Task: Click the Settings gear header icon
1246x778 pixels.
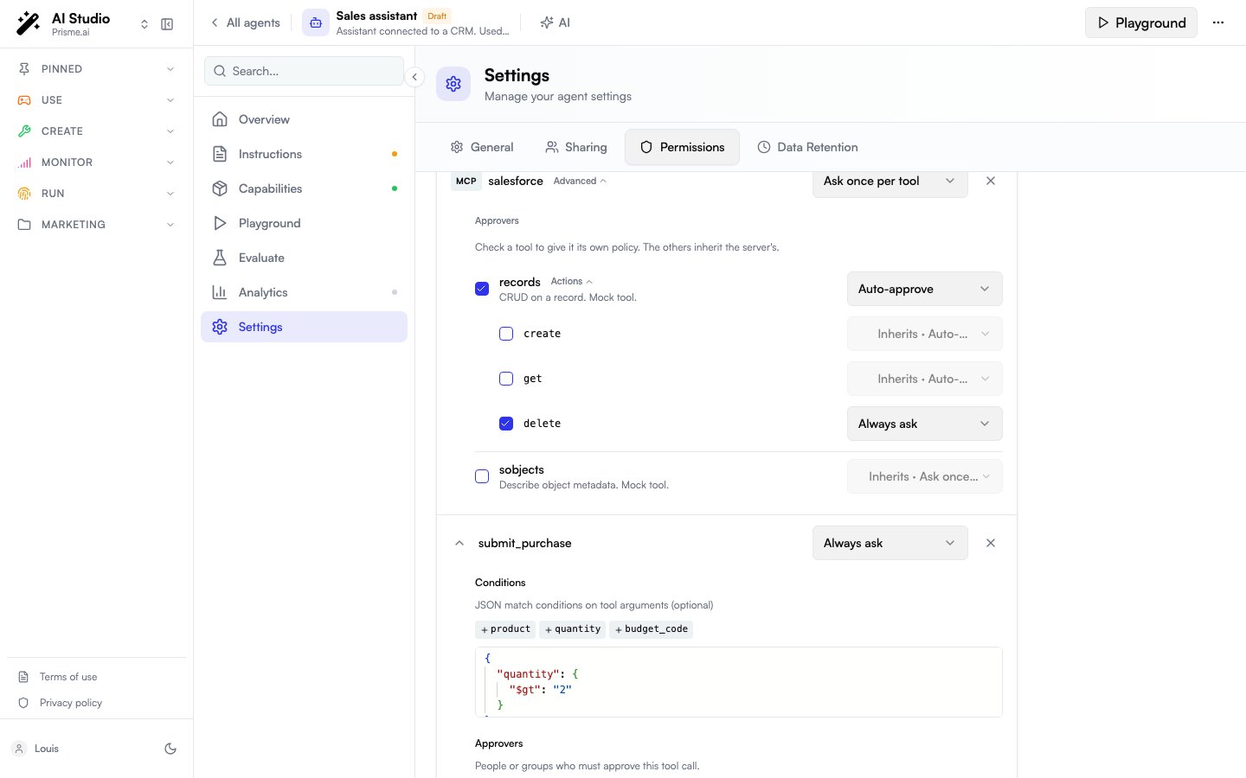Action: [x=453, y=84]
